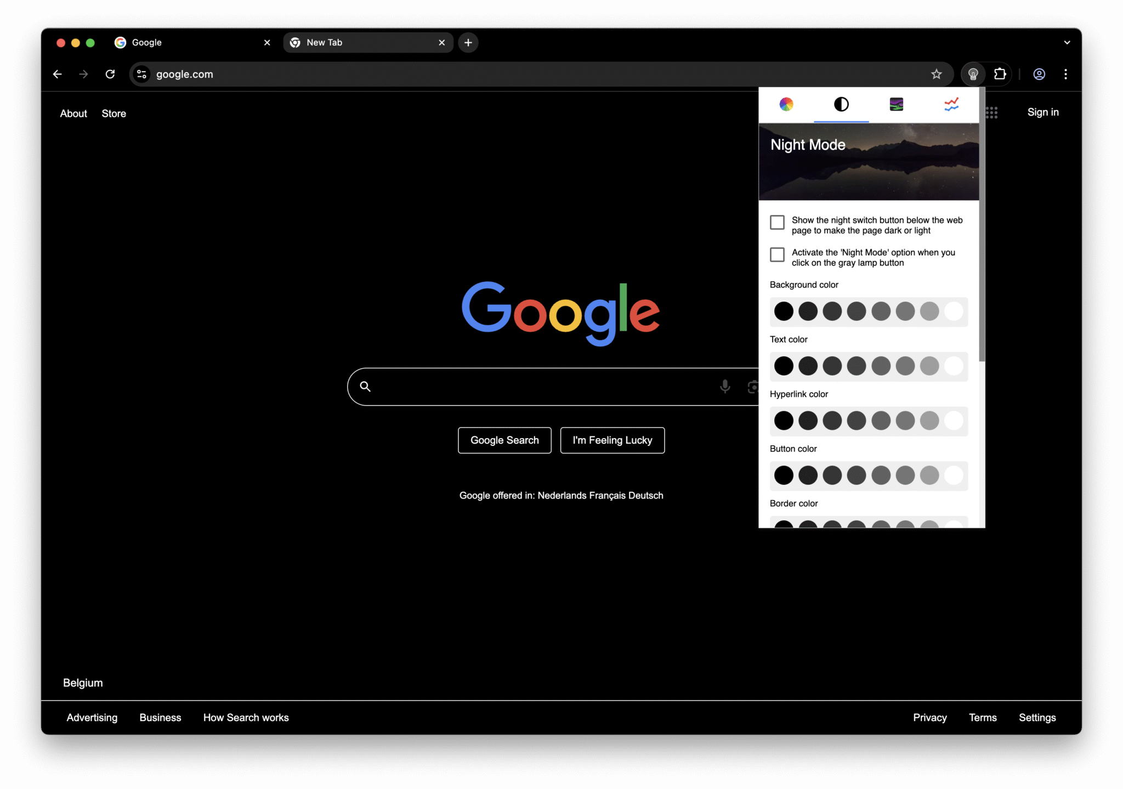Image resolution: width=1123 pixels, height=789 pixels.
Task: Click the Search by image camera icon
Action: [752, 386]
